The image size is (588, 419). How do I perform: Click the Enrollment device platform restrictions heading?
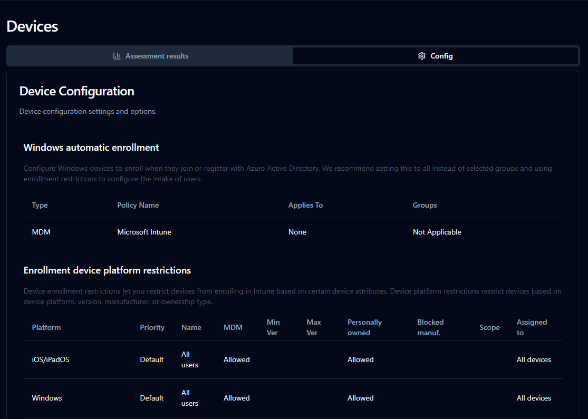(107, 270)
